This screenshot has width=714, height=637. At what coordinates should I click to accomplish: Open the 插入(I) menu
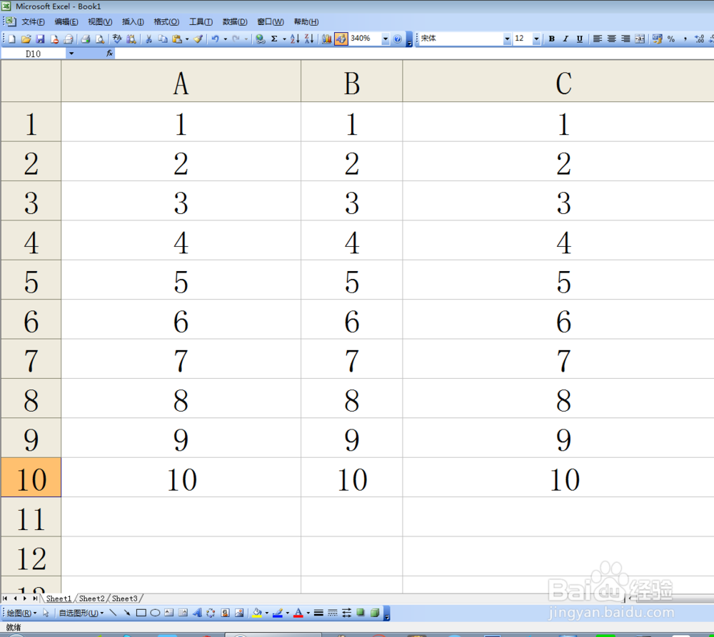pyautogui.click(x=133, y=22)
